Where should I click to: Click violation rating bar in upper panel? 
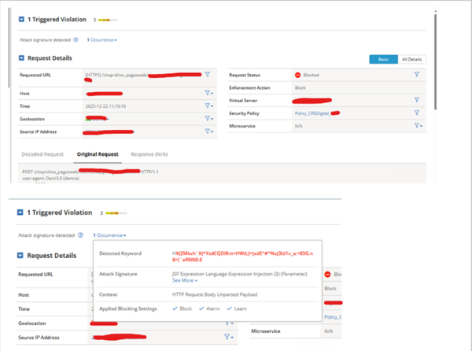coord(108,20)
